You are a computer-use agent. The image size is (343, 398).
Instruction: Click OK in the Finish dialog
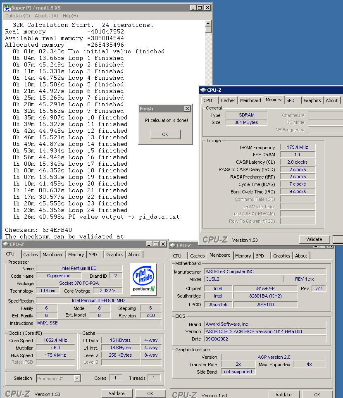(165, 134)
